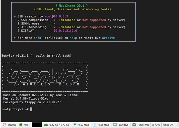Viewport: 179px width, 128px height.
Task: Click the Kernel 5.4.86-flippy-51+o line
Action: coord(26,98)
